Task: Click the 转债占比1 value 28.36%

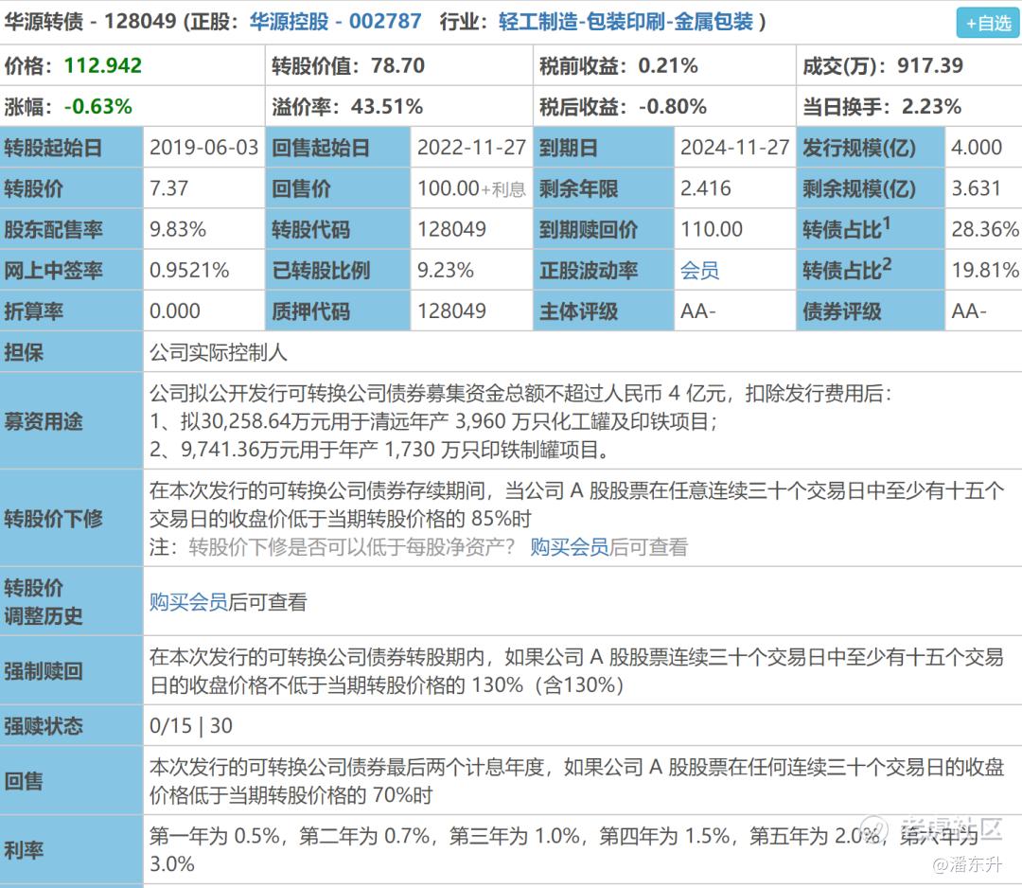Action: [985, 229]
